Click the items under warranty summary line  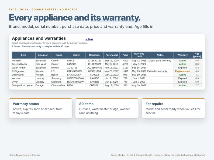(40, 47)
